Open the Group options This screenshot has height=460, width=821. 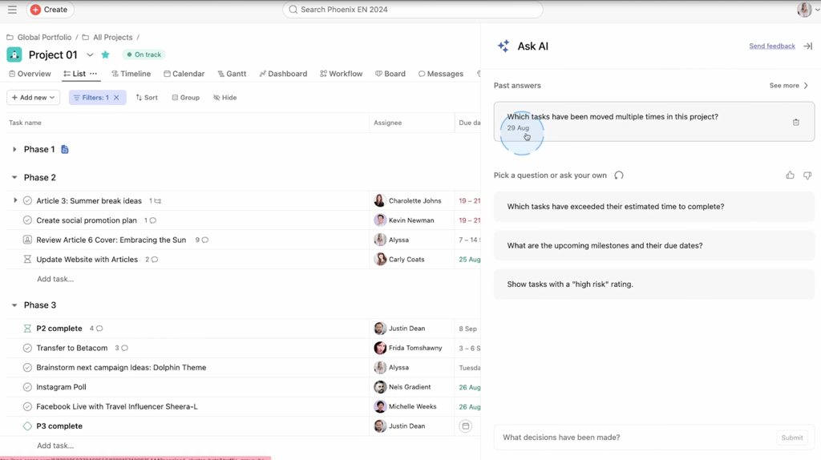185,97
